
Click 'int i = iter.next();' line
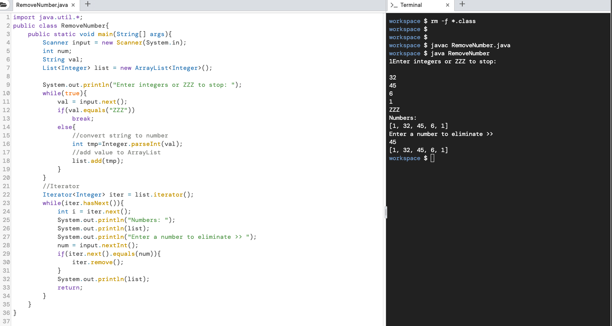point(94,212)
